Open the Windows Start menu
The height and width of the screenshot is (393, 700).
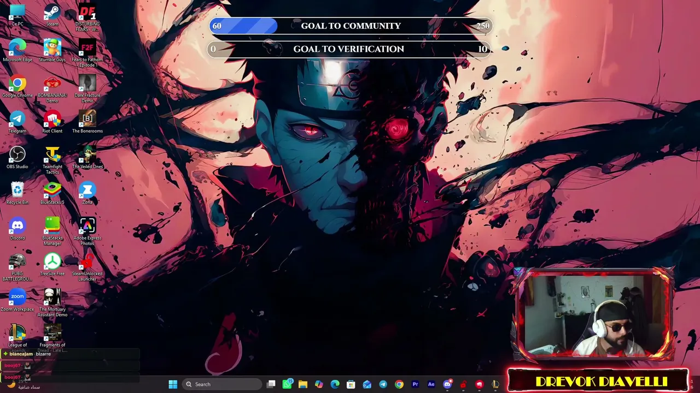[173, 384]
